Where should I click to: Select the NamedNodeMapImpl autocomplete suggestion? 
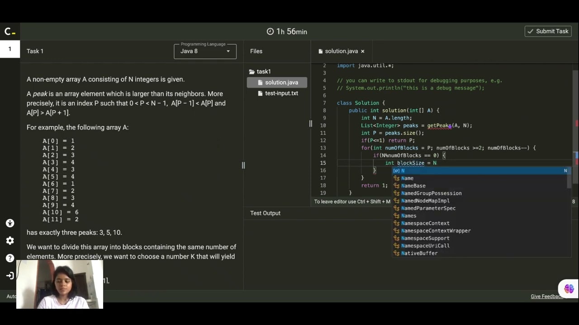(480, 201)
